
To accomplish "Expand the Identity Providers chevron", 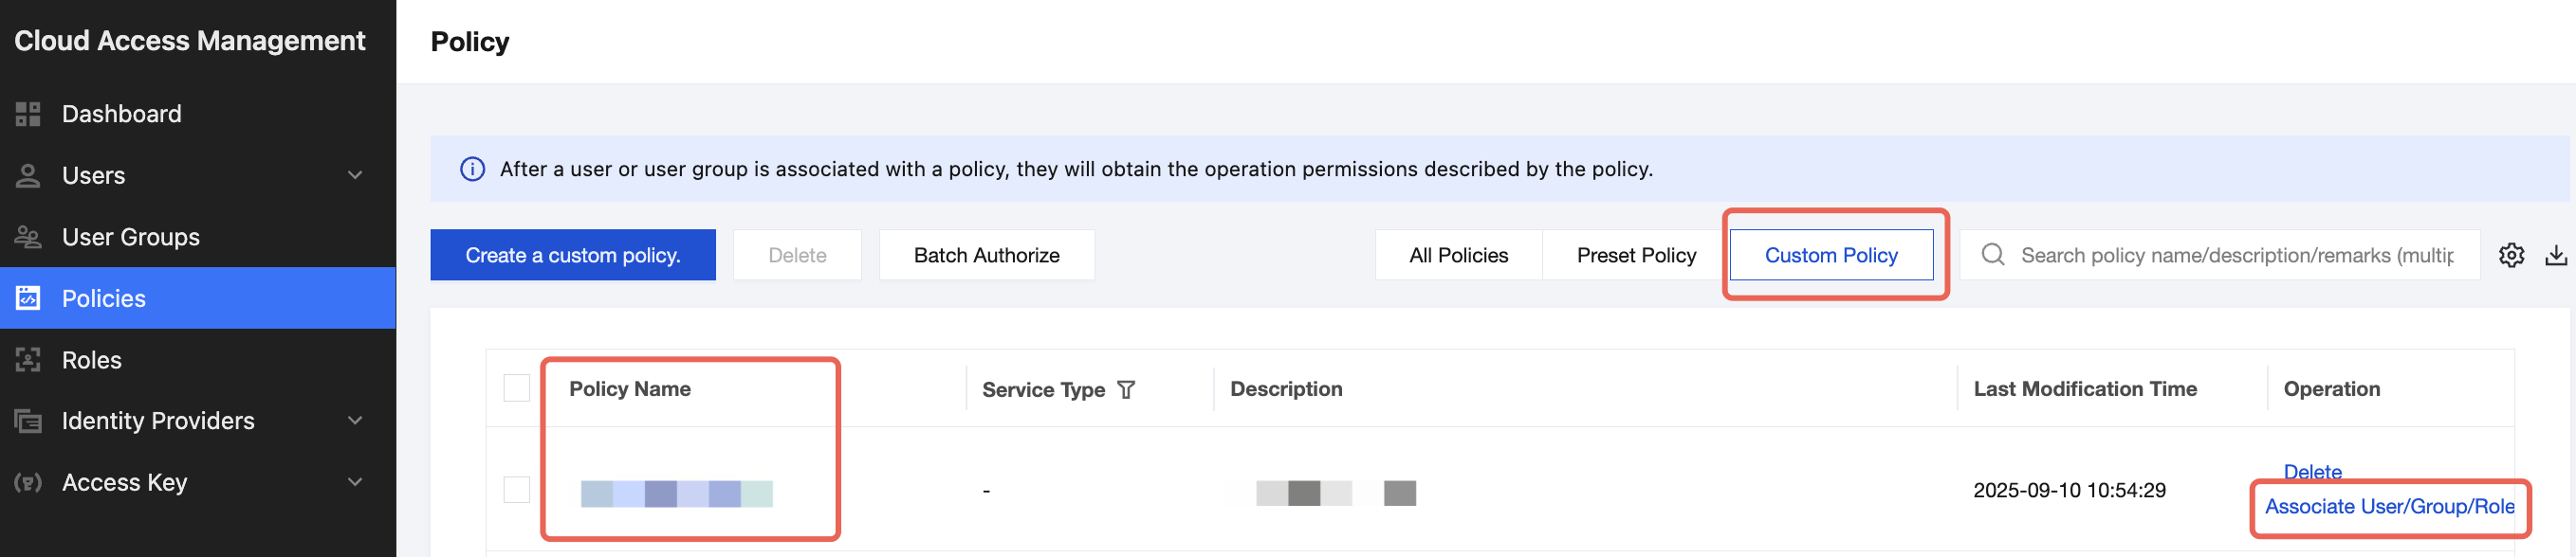I will (355, 422).
